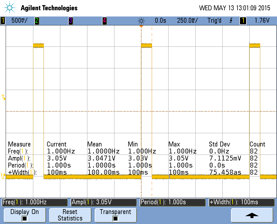Click the Std Dev column header
This screenshot has width=277, height=224.
pyautogui.click(x=220, y=144)
